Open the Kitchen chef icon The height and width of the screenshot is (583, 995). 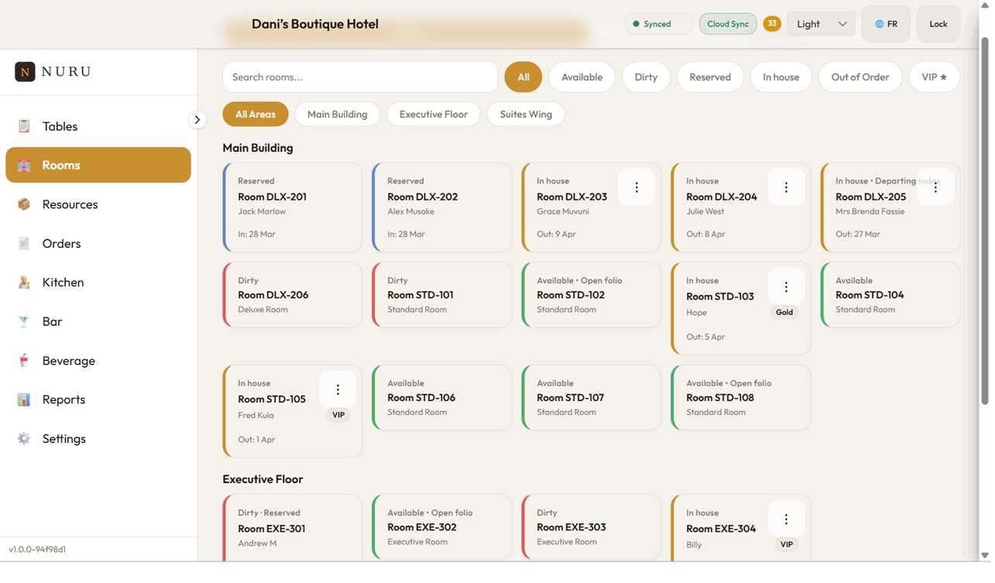pos(24,283)
